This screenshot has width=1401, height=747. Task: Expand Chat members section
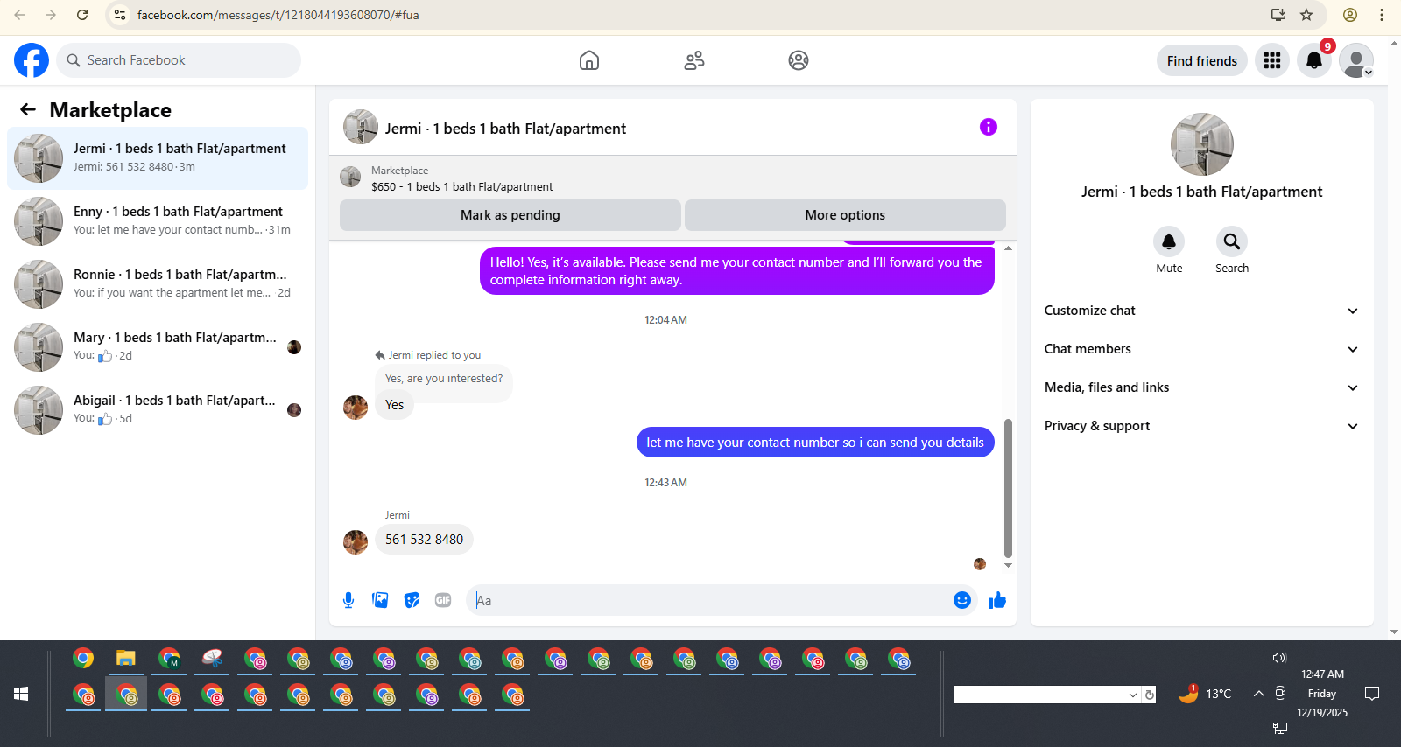point(1201,349)
